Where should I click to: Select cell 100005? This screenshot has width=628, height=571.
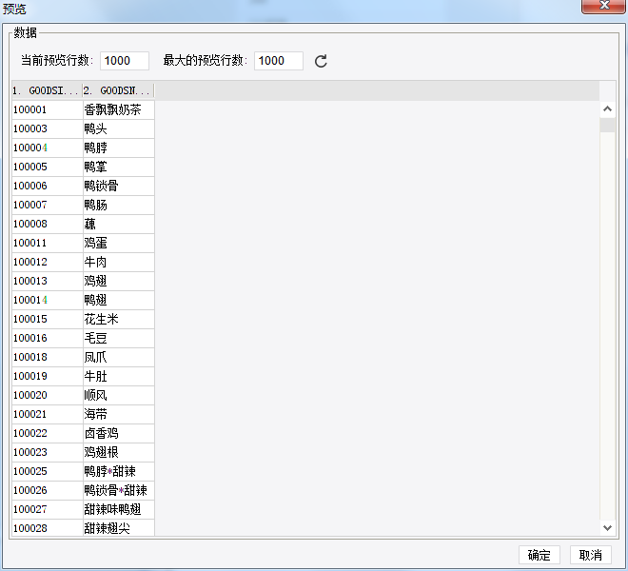point(48,167)
